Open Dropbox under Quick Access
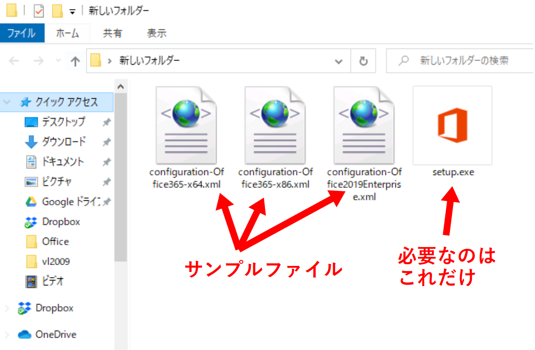Image resolution: width=535 pixels, height=350 pixels. click(61, 222)
